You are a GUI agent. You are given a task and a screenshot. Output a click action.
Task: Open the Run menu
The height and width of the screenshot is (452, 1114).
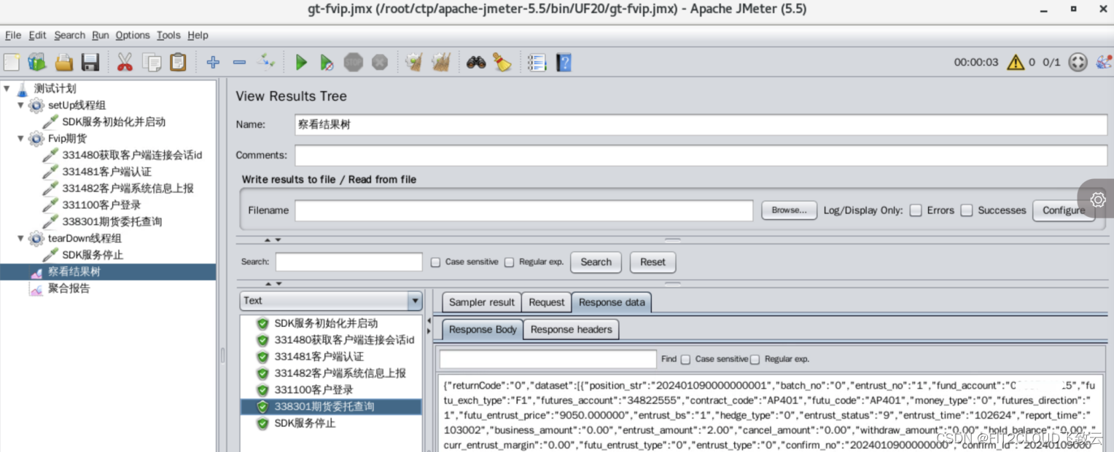[x=100, y=35]
